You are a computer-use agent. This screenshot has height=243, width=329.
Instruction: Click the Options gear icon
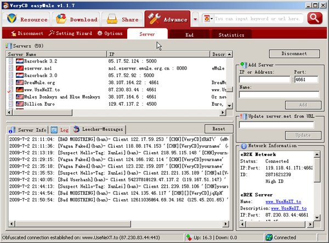[x=100, y=33]
